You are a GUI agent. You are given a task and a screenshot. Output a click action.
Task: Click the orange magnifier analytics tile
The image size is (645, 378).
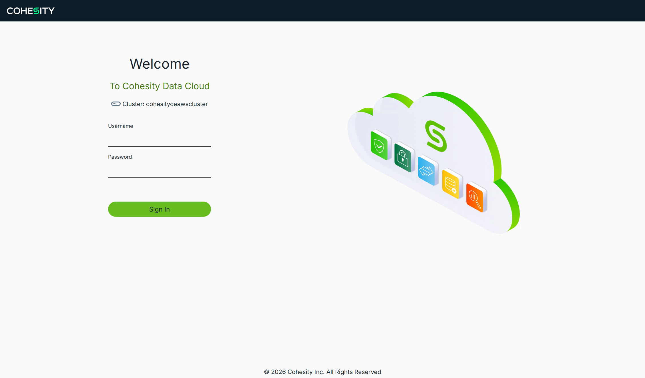point(476,197)
